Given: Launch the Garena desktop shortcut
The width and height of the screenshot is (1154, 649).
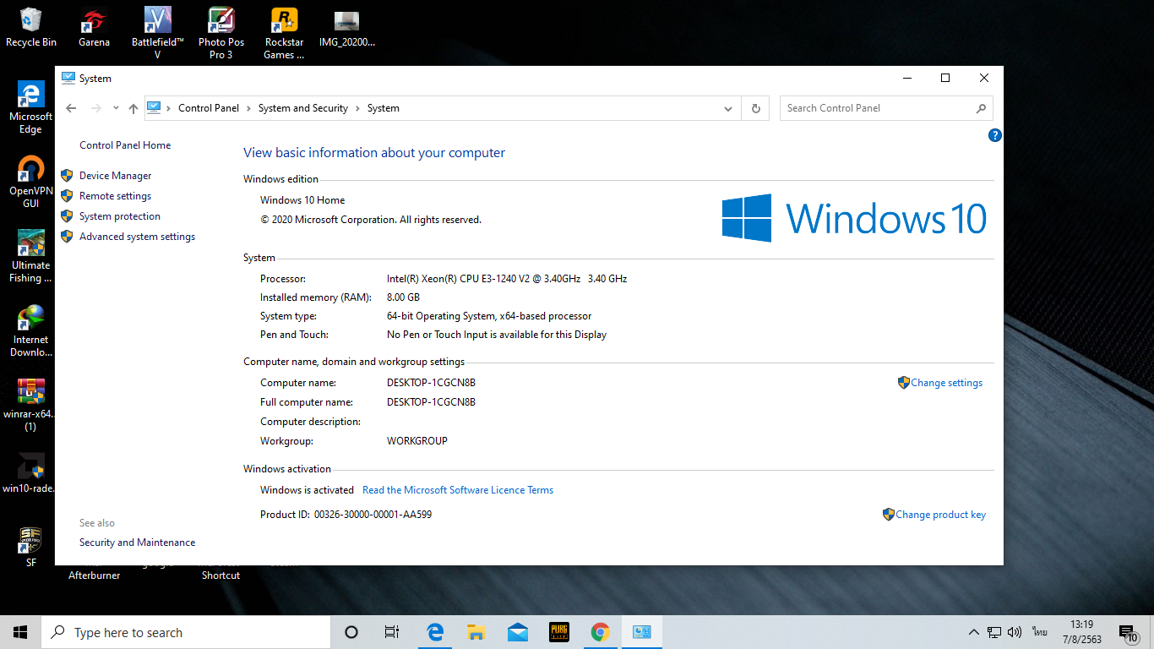Looking at the screenshot, I should (x=94, y=27).
